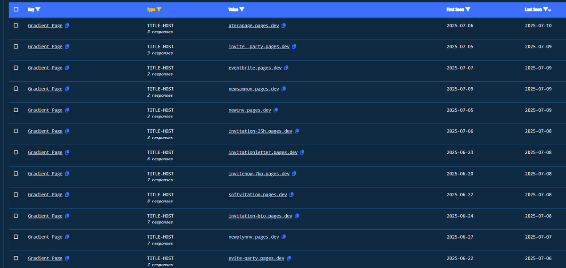Click First Seen date 2025-06-23
This screenshot has width=566, height=268.
(x=460, y=152)
